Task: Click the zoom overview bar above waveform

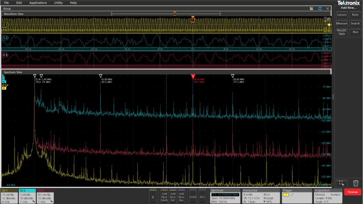Action: [166, 14]
